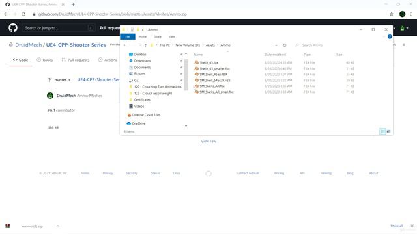Viewport: 417px width, 234px height.
Task: Open the Security footer link
Action: pos(132,173)
